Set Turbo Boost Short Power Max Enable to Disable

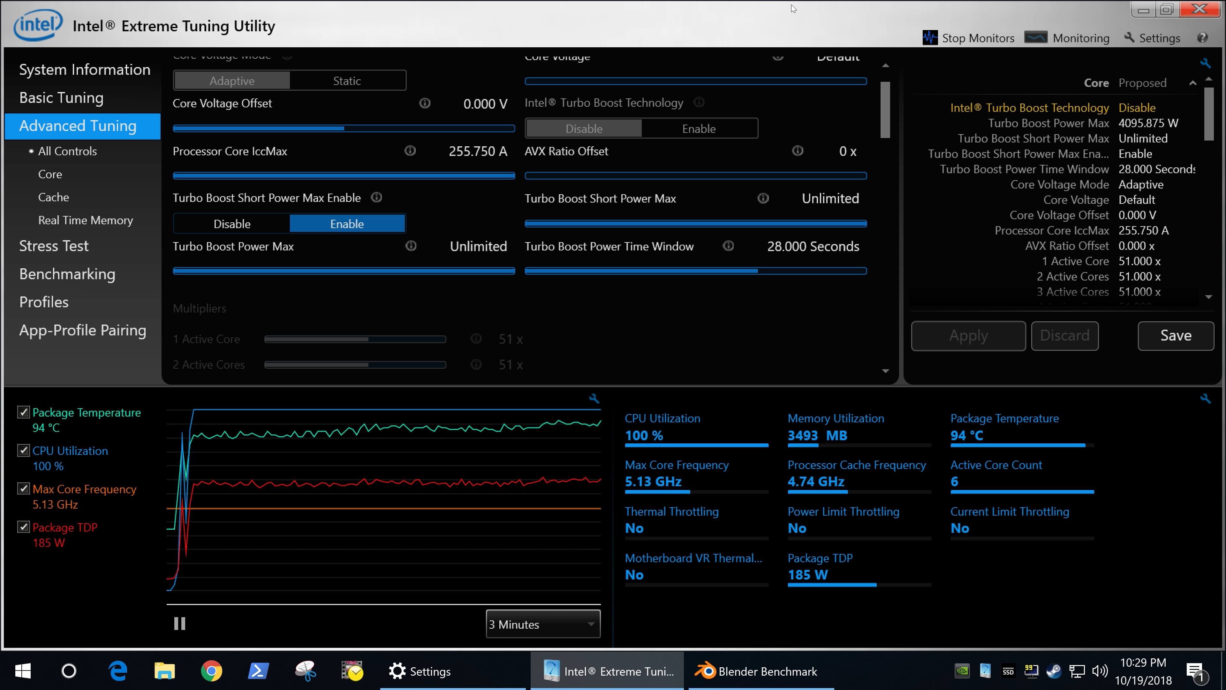coord(232,224)
